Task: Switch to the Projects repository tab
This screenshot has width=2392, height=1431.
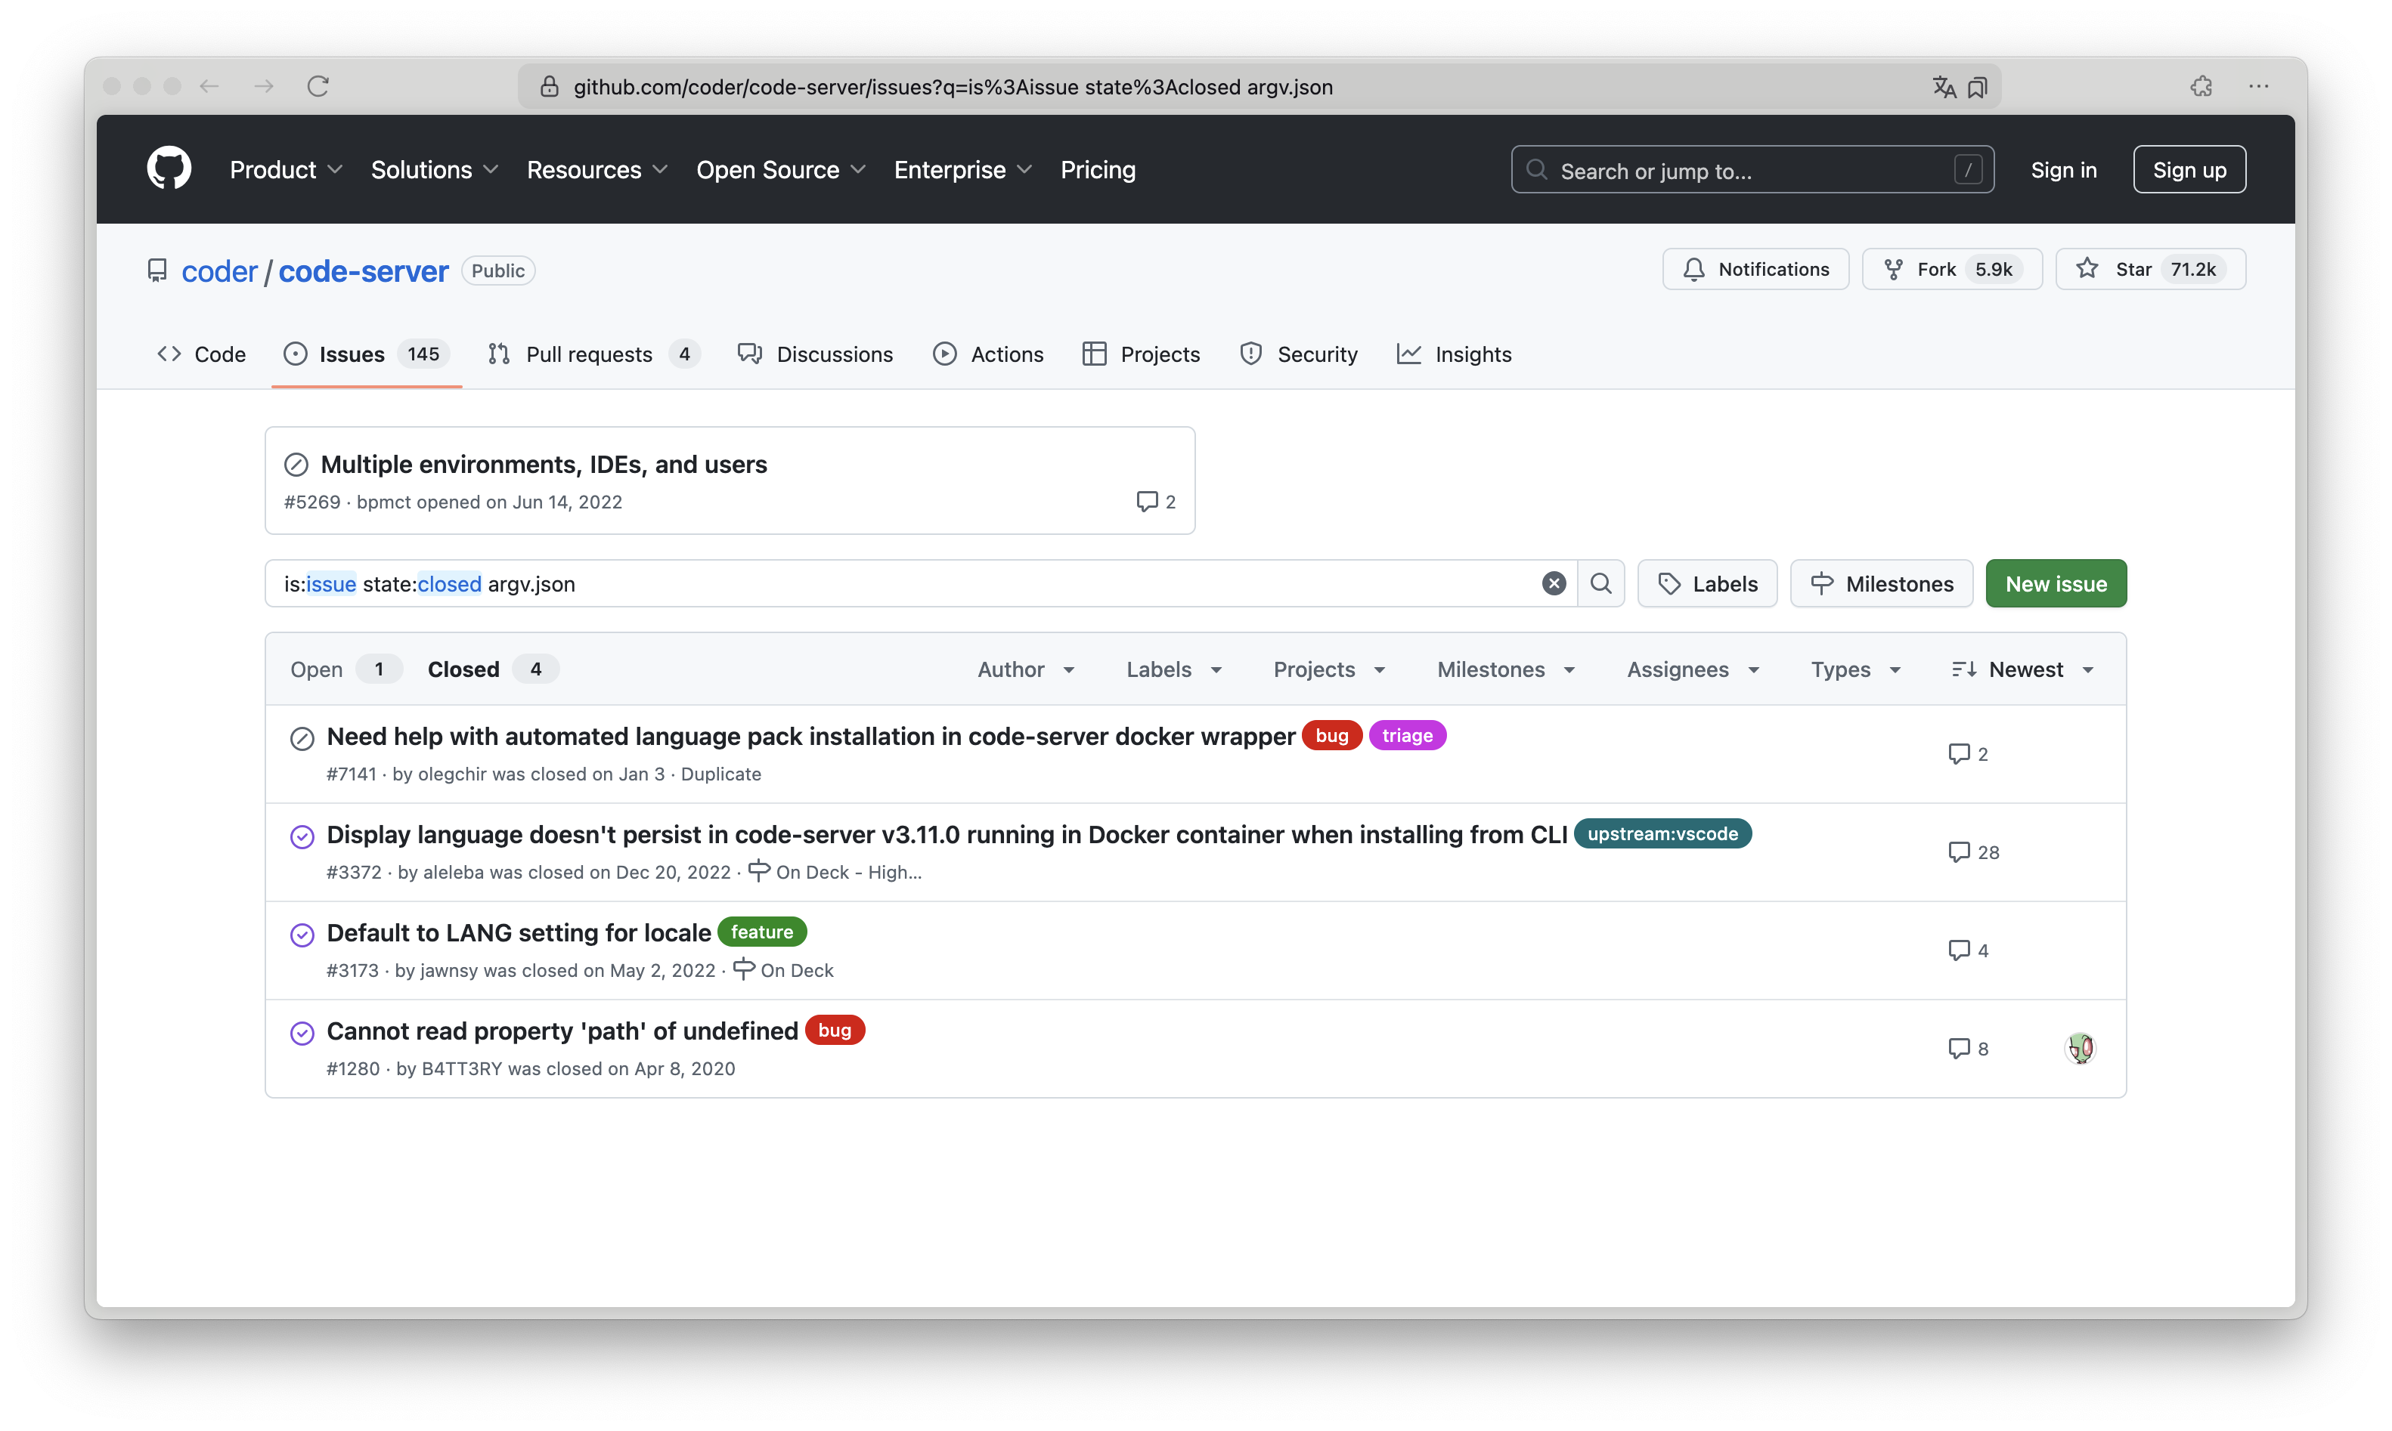Action: pos(1141,354)
